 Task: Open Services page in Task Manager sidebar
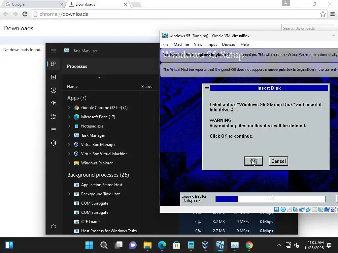click(x=53, y=143)
